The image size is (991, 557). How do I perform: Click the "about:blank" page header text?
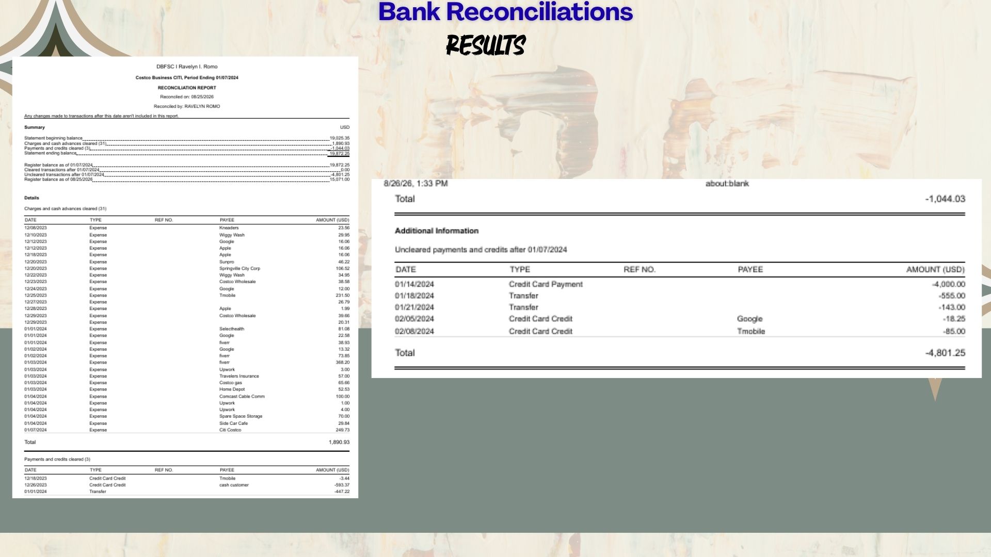click(x=727, y=184)
